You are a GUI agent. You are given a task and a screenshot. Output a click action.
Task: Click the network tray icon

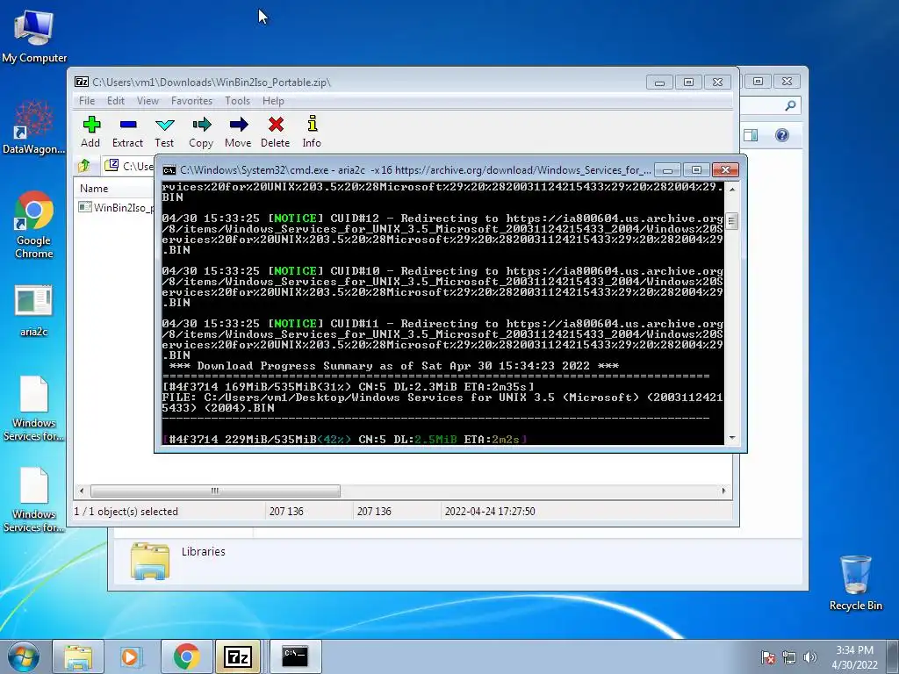(x=789, y=656)
